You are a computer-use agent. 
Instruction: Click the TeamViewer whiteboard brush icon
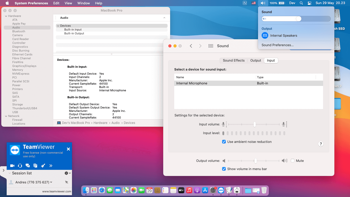(43, 166)
